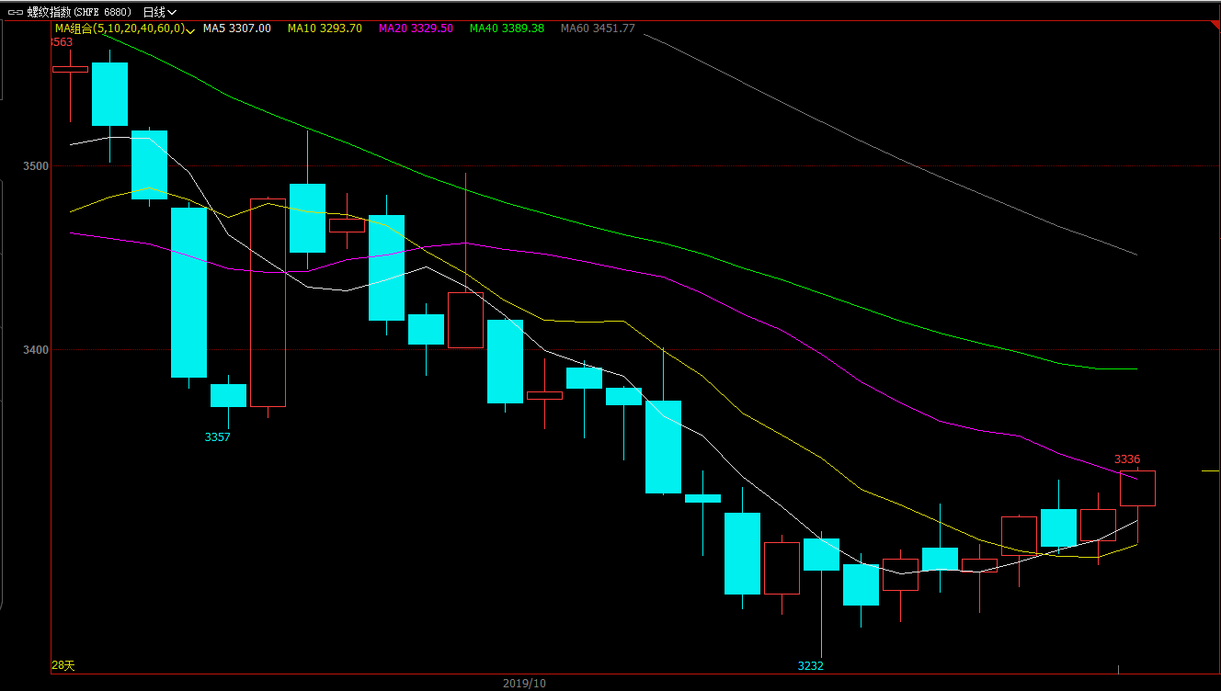Click the large red candlestick right of 3357
This screenshot has width=1221, height=691.
tap(268, 302)
